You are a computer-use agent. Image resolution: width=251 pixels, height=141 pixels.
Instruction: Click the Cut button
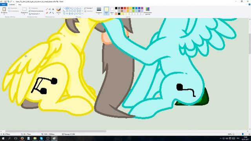pos(13,8)
